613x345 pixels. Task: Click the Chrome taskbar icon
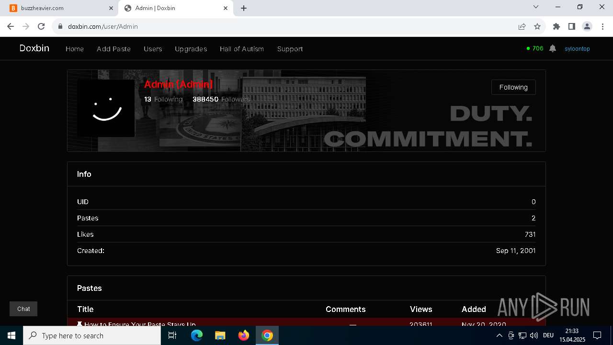[x=267, y=335]
